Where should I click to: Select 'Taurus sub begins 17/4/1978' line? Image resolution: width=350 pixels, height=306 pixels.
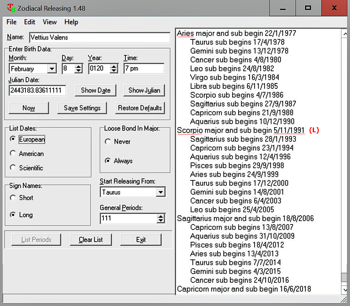click(x=237, y=42)
